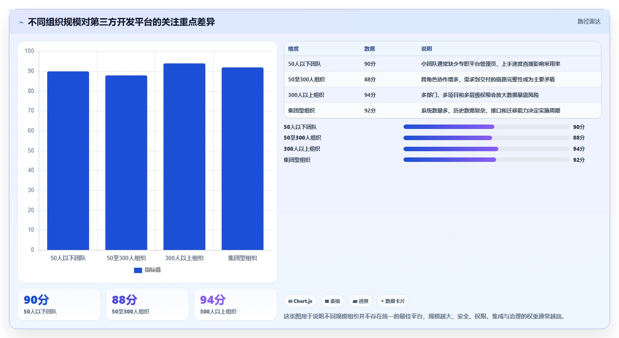Open the 数据卡片 tag
This screenshot has height=338, width=619.
click(393, 301)
